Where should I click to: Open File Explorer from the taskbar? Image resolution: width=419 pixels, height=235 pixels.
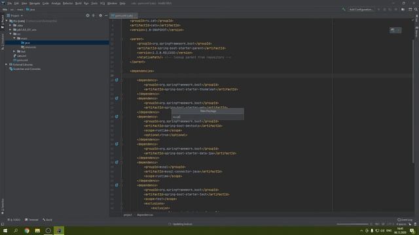pos(37,230)
